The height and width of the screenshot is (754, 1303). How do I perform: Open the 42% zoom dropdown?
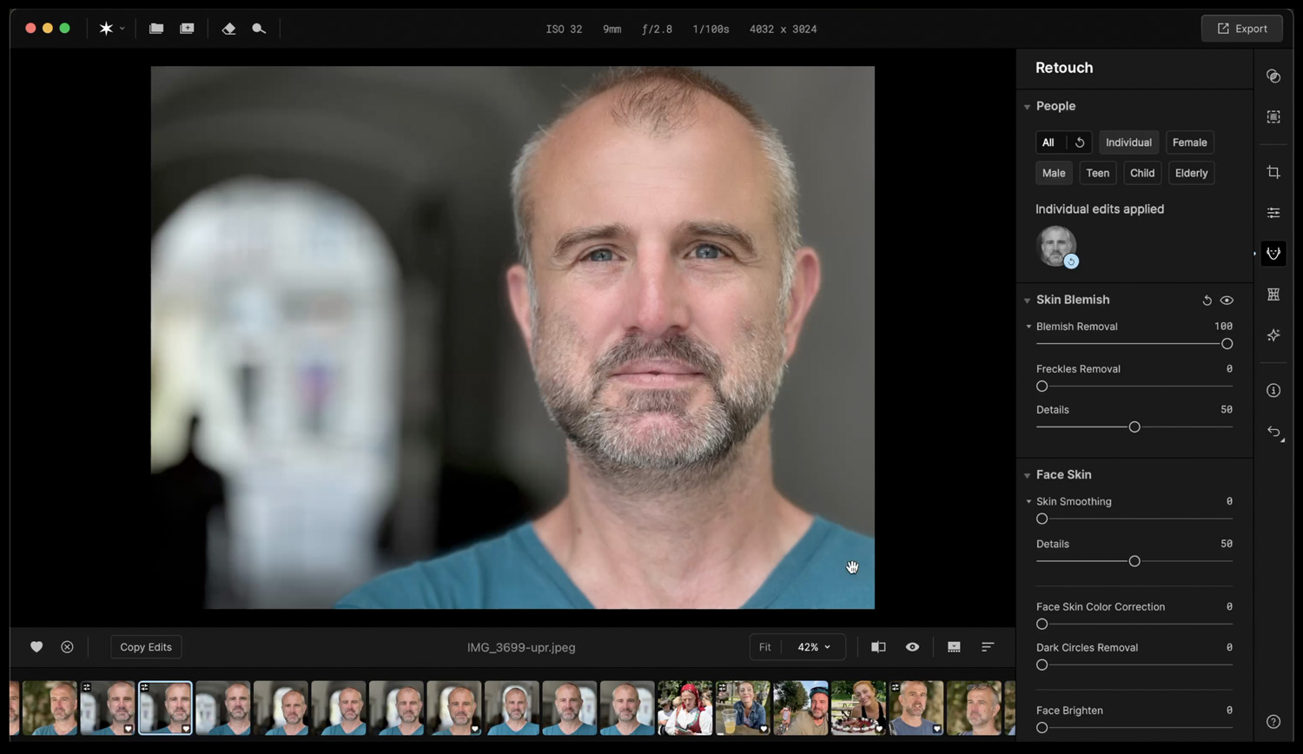(814, 647)
